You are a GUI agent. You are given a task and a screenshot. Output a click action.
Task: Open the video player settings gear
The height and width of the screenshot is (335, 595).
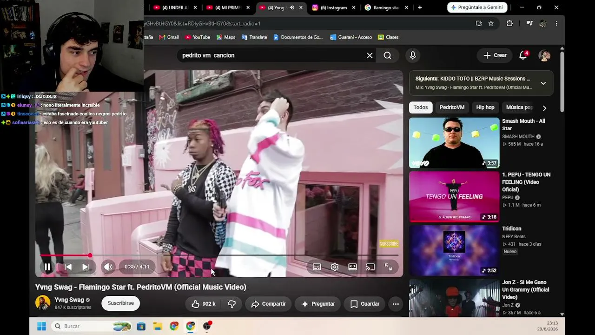coord(335,267)
